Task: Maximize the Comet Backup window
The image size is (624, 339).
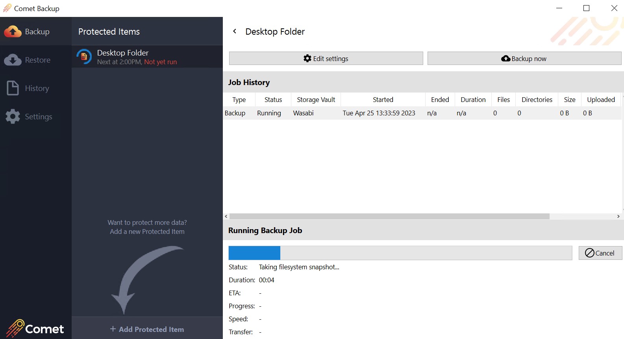Action: click(587, 8)
